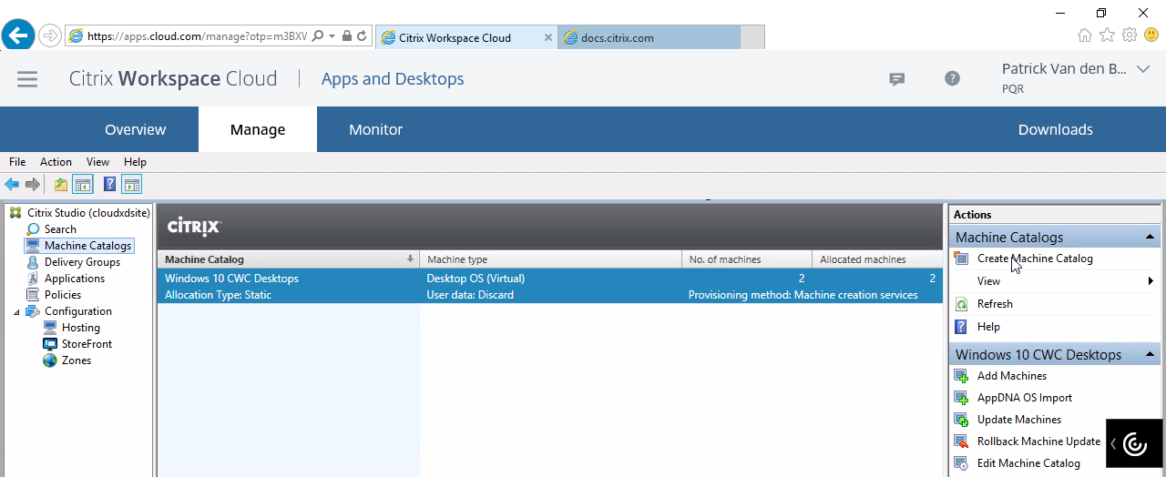Click the browser forward arrow button

tap(50, 36)
